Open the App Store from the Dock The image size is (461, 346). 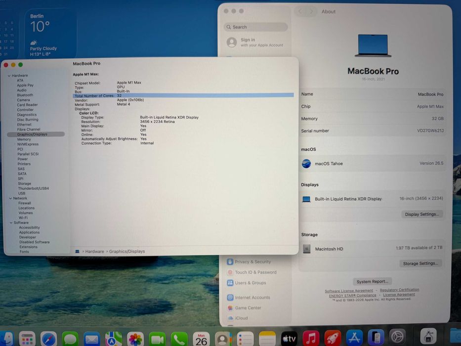pyautogui.click(x=354, y=338)
